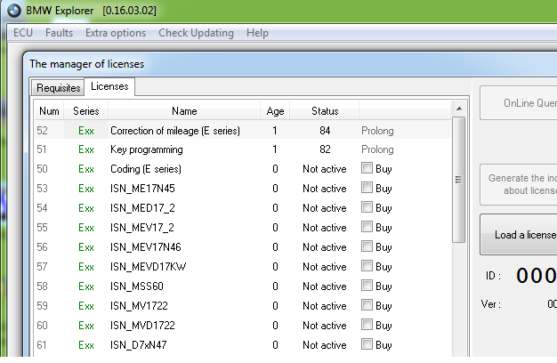Image resolution: width=557 pixels, height=363 pixels.
Task: Sort list by Name column header
Action: pyautogui.click(x=184, y=111)
